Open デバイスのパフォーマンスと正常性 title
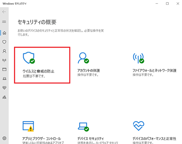 point(155,139)
